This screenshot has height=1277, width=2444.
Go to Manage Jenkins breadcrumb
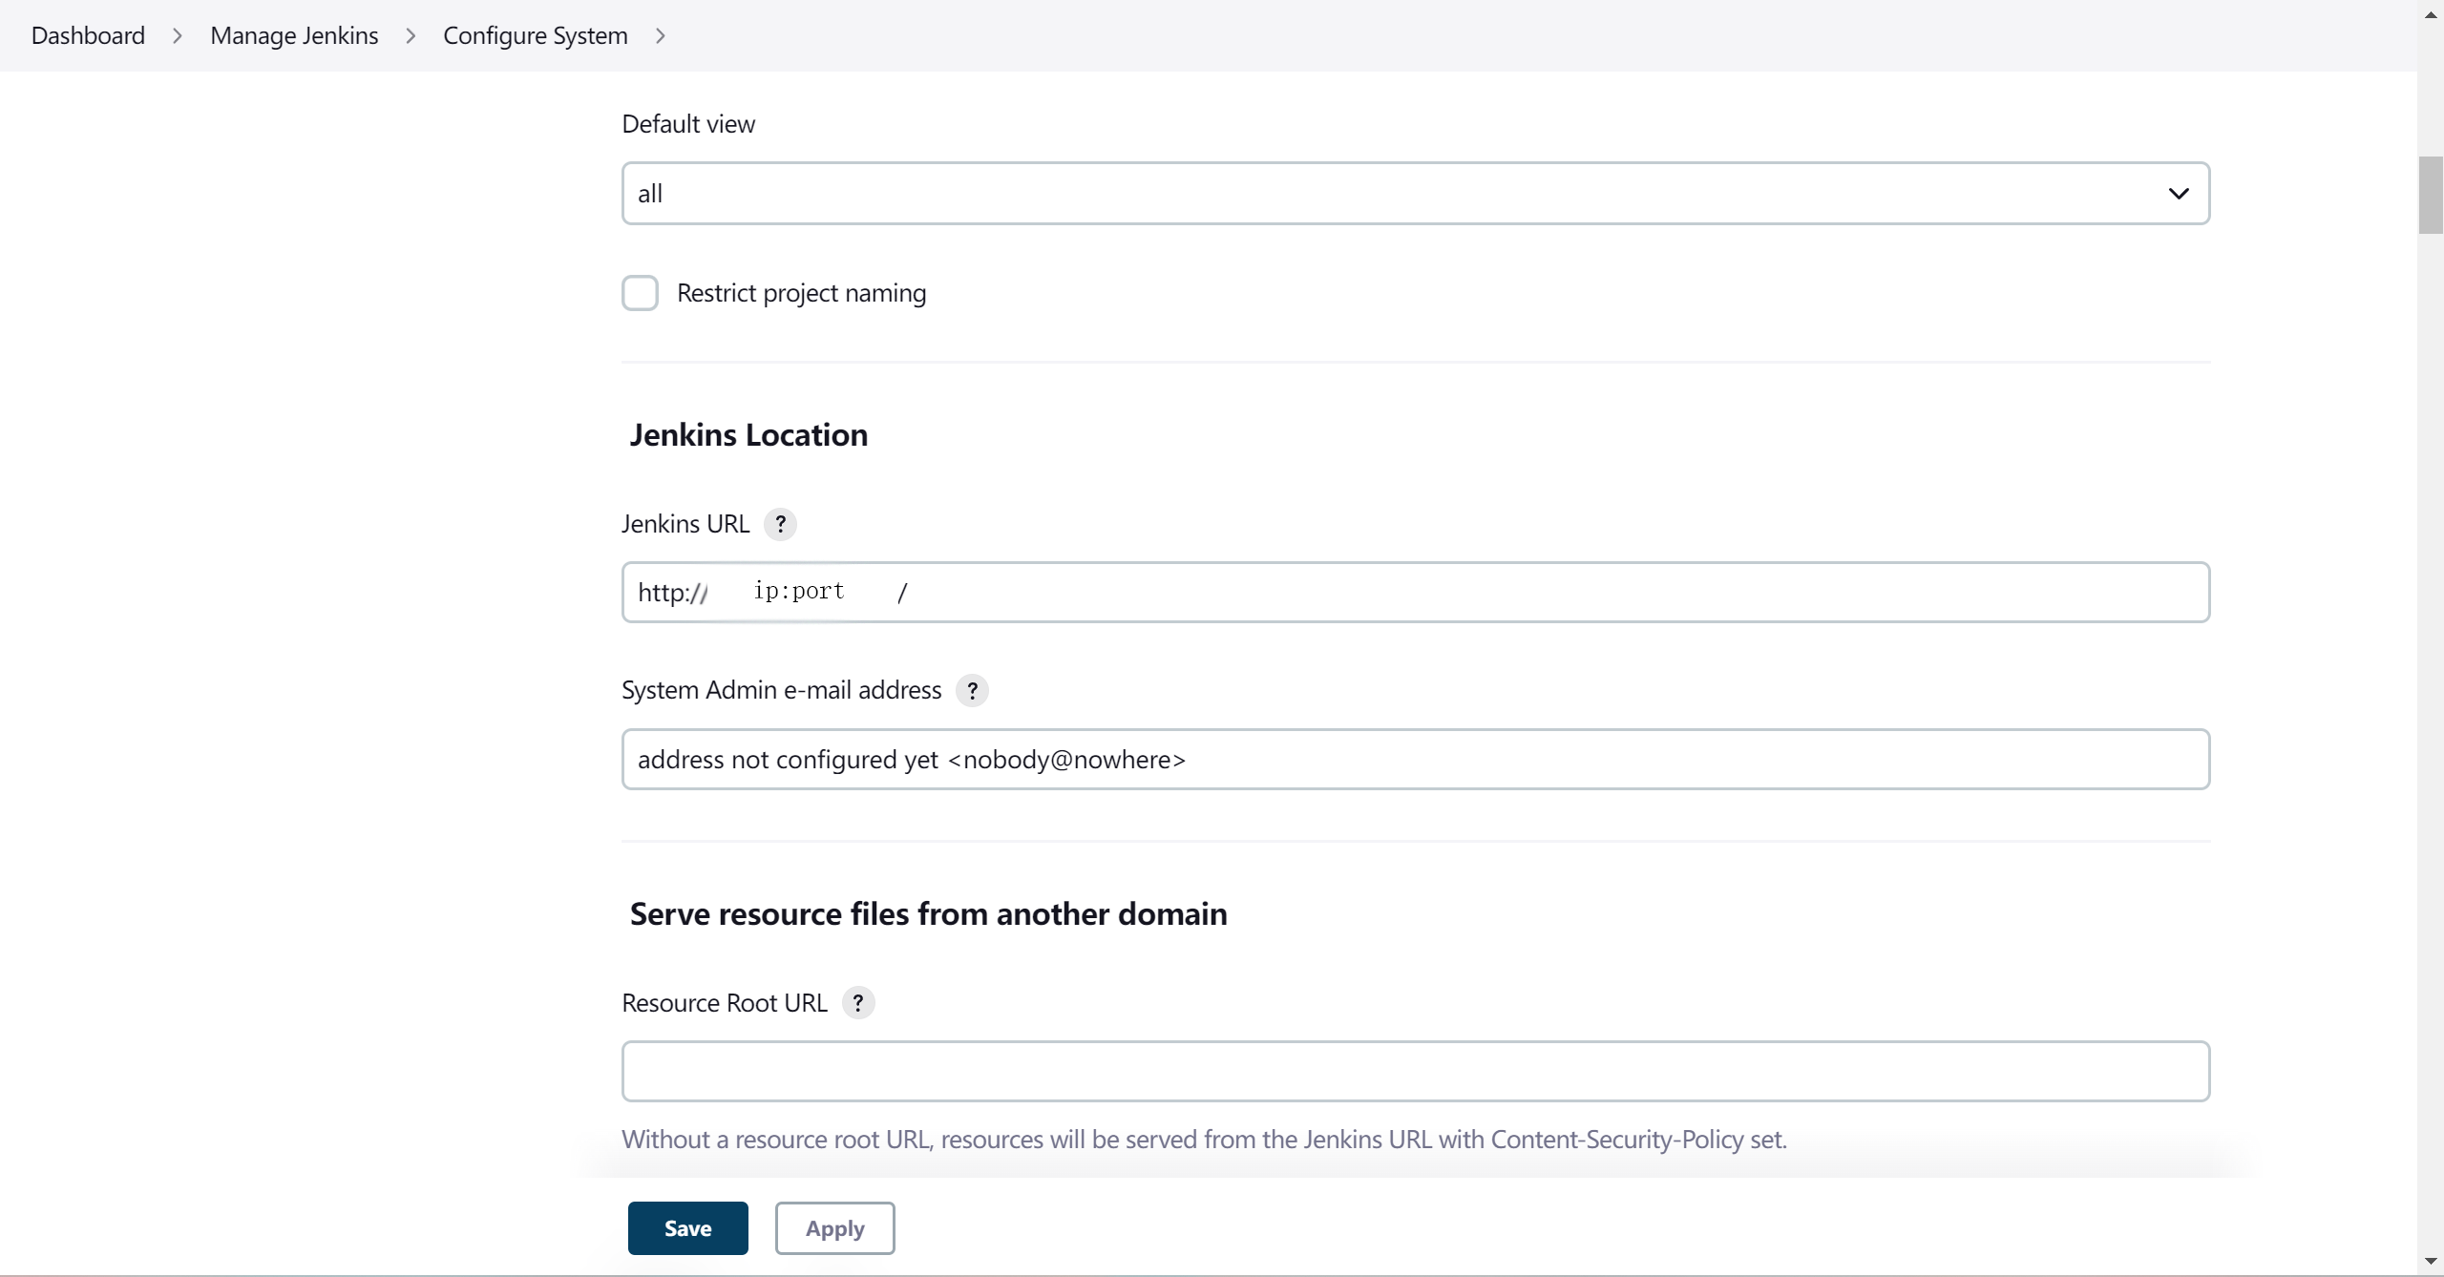(x=294, y=35)
